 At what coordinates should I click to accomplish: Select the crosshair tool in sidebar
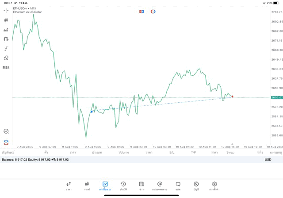click(6, 10)
